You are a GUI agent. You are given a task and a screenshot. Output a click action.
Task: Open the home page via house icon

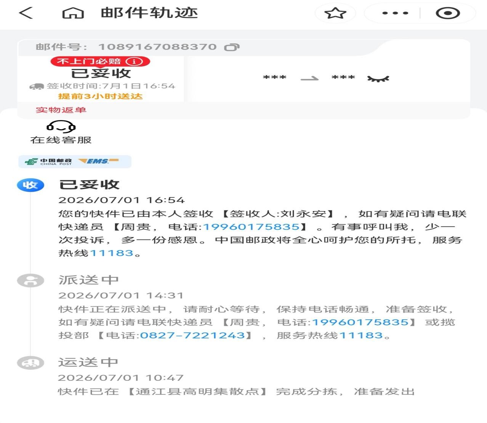click(x=73, y=13)
